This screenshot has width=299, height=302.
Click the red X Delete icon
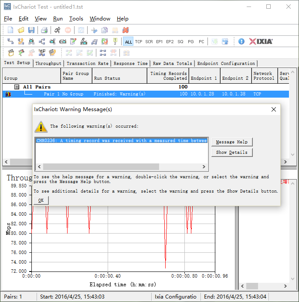[x=126, y=30]
